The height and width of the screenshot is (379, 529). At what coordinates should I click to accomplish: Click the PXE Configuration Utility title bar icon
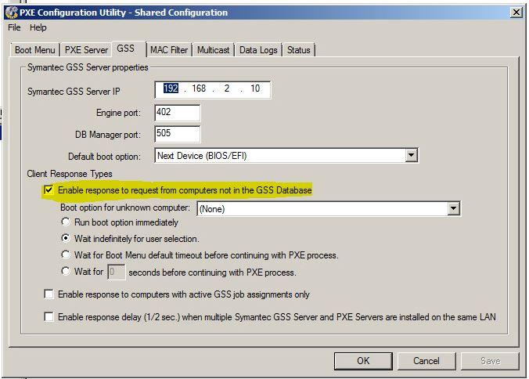[12, 13]
